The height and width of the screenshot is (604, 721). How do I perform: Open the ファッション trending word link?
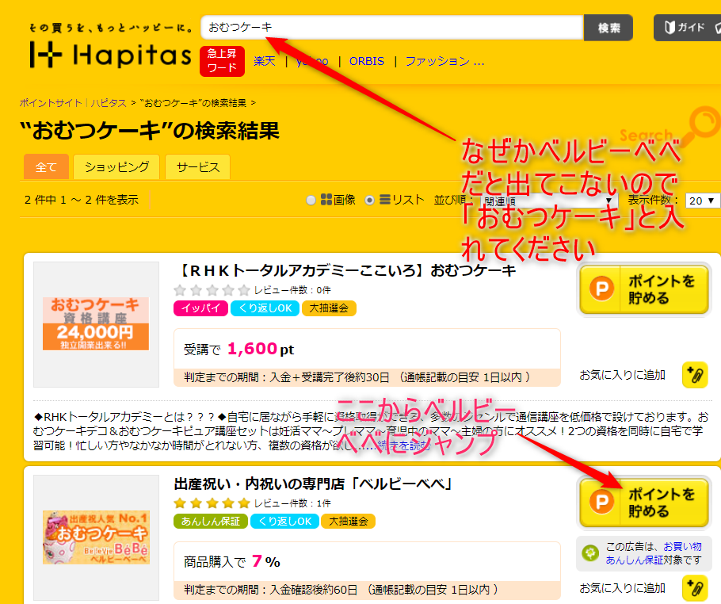coord(444,61)
